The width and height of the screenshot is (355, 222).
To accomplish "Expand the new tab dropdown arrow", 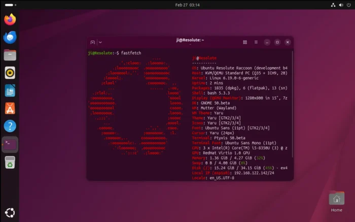I will point(100,42).
